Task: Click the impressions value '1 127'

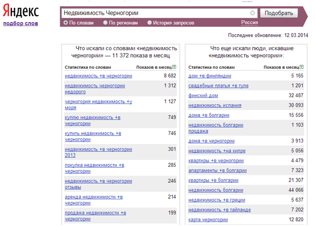Action: (170, 101)
